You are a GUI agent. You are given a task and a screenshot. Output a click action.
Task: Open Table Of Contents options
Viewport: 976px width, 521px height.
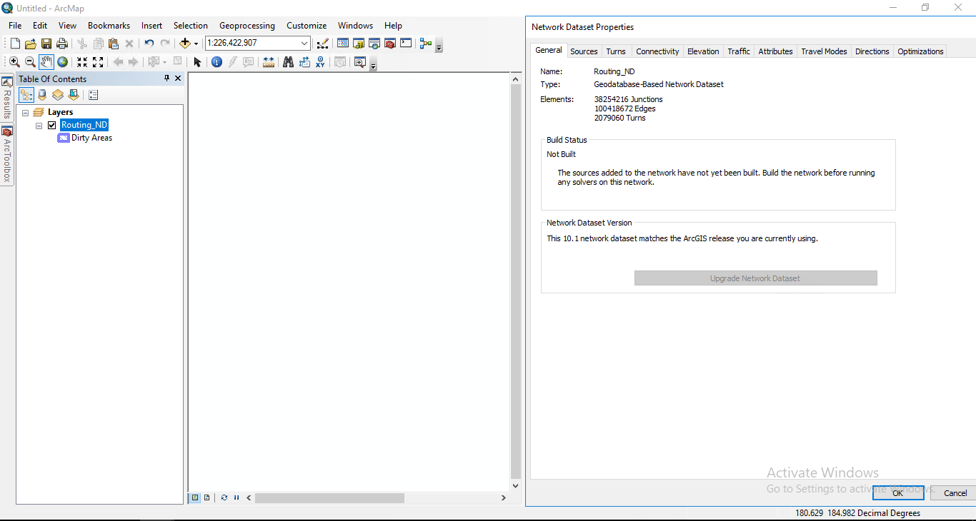tap(93, 95)
